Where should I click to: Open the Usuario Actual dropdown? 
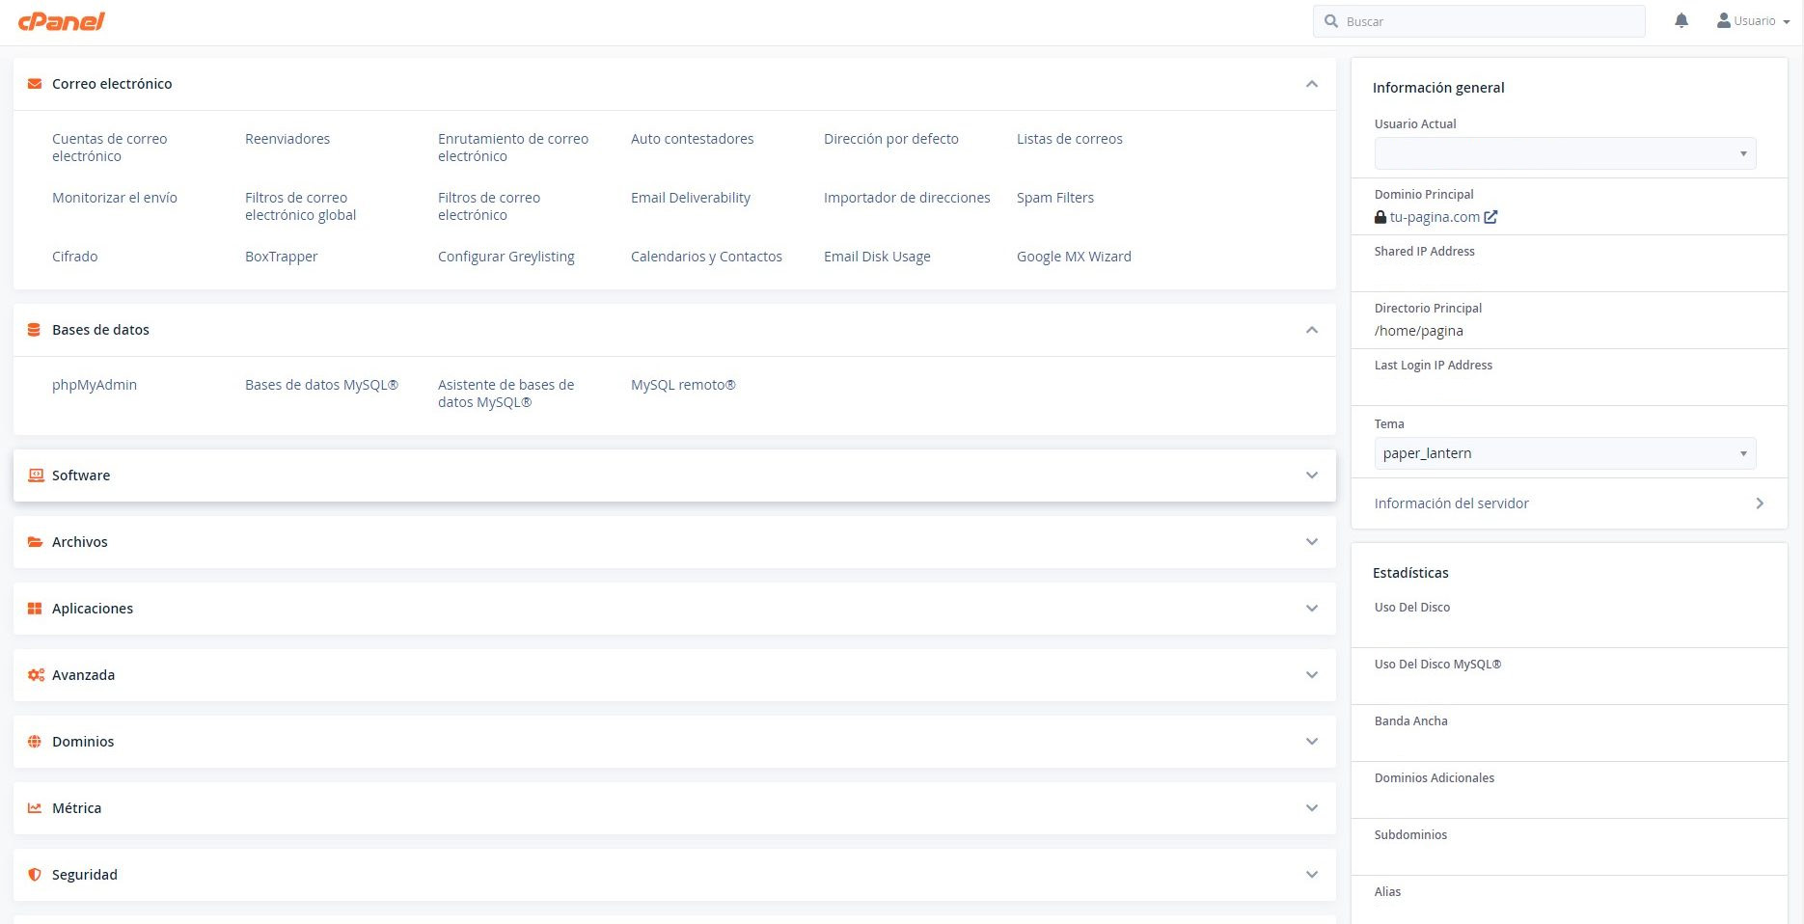1564,153
